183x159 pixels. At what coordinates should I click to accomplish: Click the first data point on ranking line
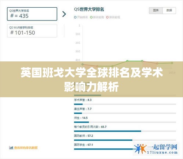click(x=83, y=64)
